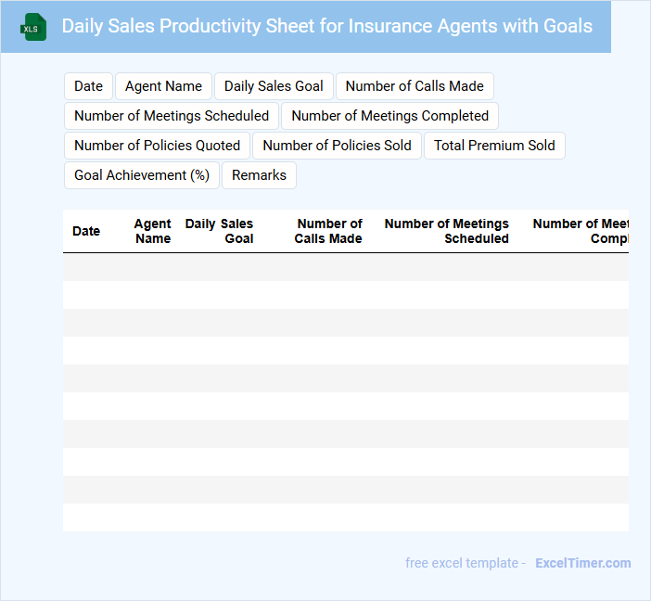651x601 pixels.
Task: Click Number of Meetings Scheduled column header
Action: [447, 231]
